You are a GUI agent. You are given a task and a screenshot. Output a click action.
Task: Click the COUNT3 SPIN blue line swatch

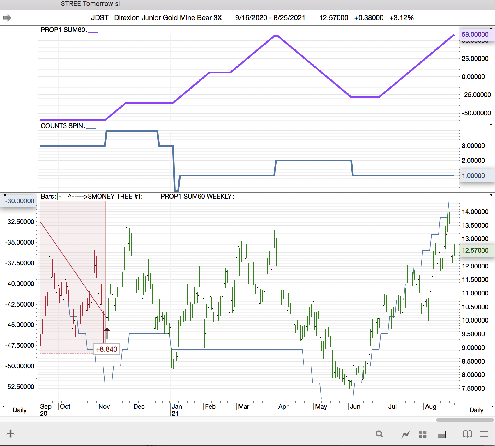coord(91,128)
